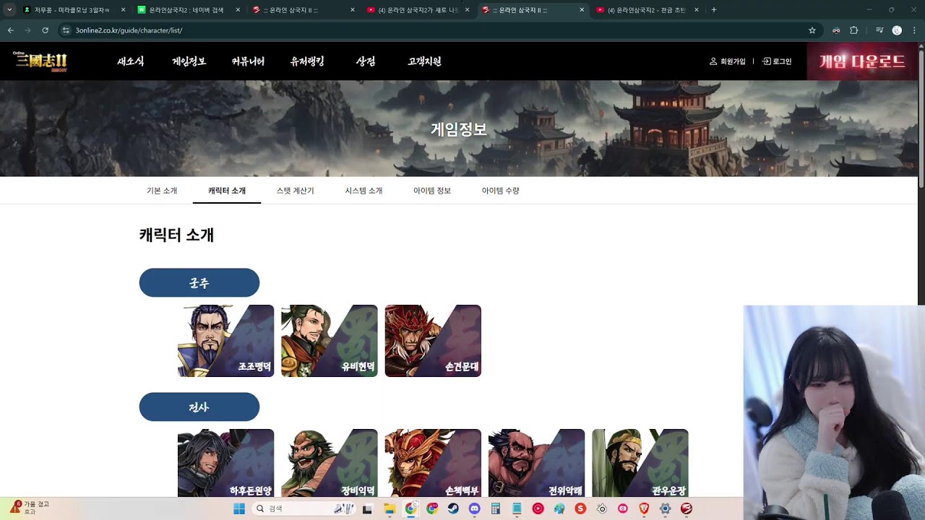Open the 관우운장 character card
Viewport: 925px width, 520px height.
tap(640, 463)
